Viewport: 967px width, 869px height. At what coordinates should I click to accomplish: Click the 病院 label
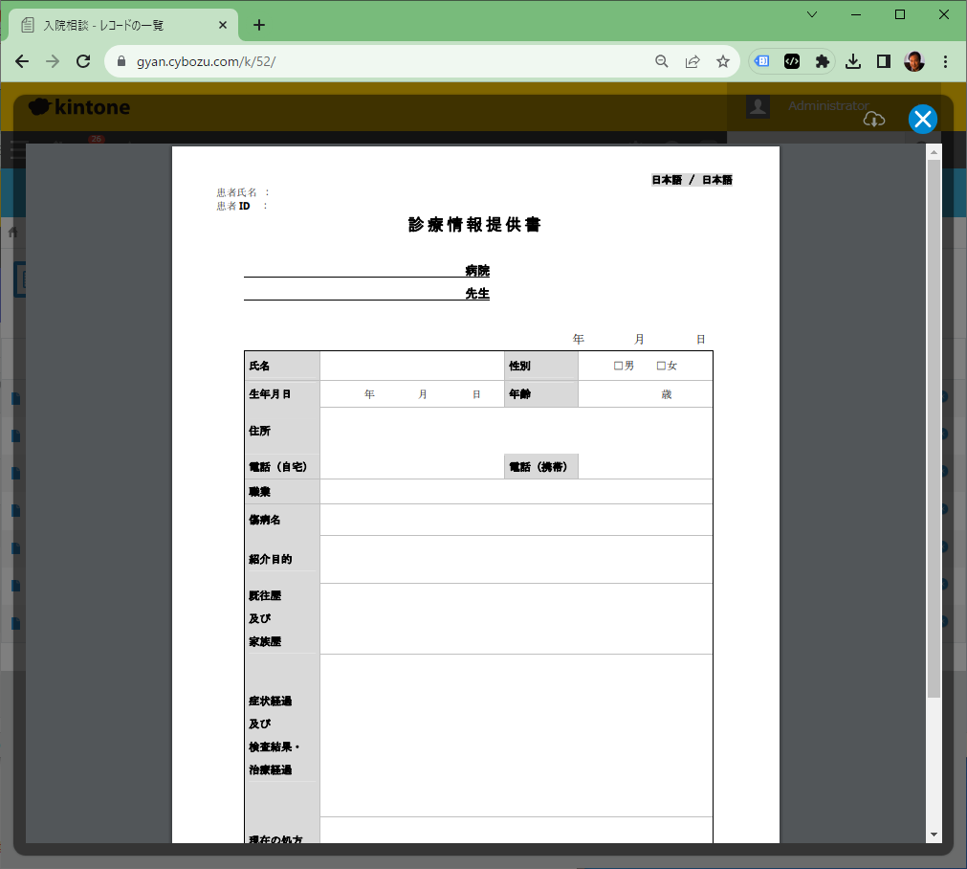(477, 270)
